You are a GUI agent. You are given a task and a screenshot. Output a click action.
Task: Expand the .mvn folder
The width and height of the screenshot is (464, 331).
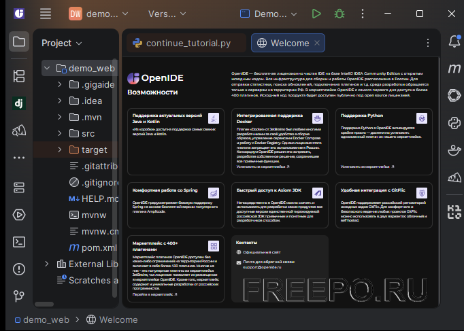[x=59, y=117]
